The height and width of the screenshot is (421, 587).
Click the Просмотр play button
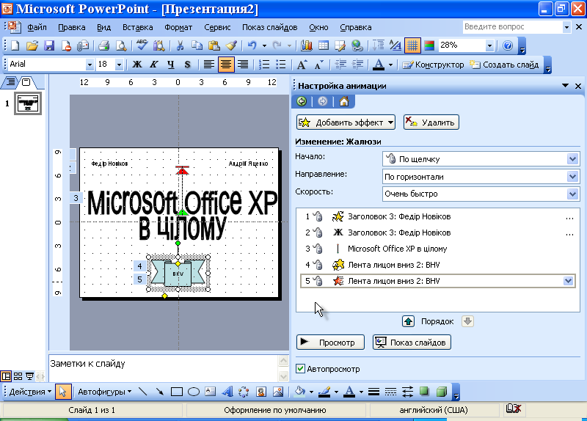pos(330,342)
